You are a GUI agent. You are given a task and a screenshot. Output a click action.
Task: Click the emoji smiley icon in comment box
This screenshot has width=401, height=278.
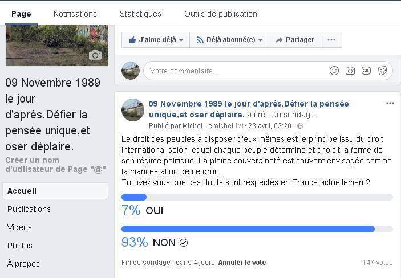click(x=334, y=71)
